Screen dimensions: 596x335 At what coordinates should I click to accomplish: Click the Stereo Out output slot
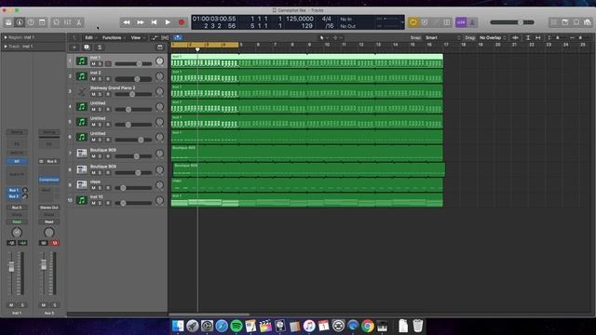tap(49, 208)
